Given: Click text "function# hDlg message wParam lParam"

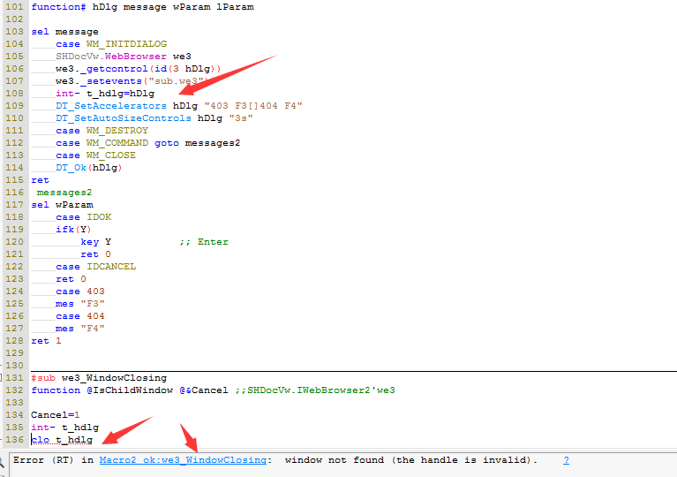Looking at the screenshot, I should coord(142,7).
